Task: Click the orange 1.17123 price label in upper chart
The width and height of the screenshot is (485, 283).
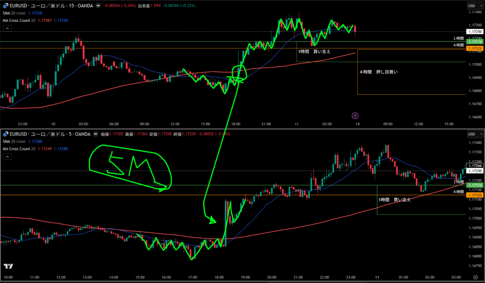Action: pos(474,48)
